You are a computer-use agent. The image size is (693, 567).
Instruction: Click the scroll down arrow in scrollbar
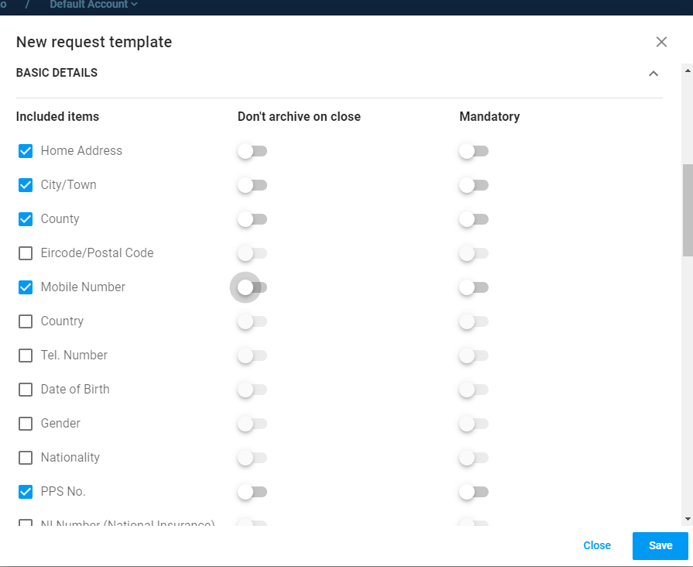tap(687, 518)
